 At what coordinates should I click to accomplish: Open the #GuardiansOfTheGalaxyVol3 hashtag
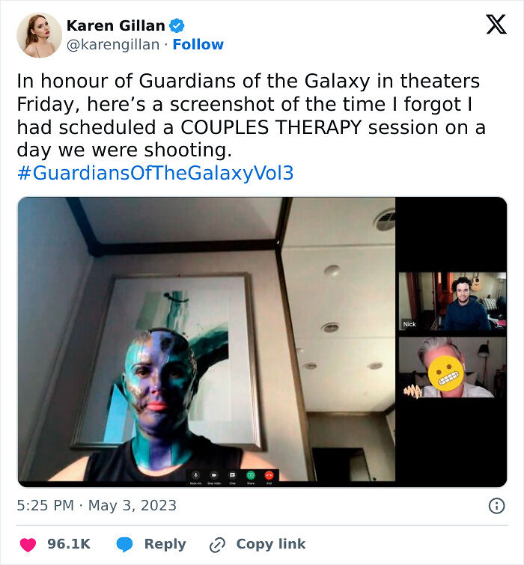tap(155, 173)
